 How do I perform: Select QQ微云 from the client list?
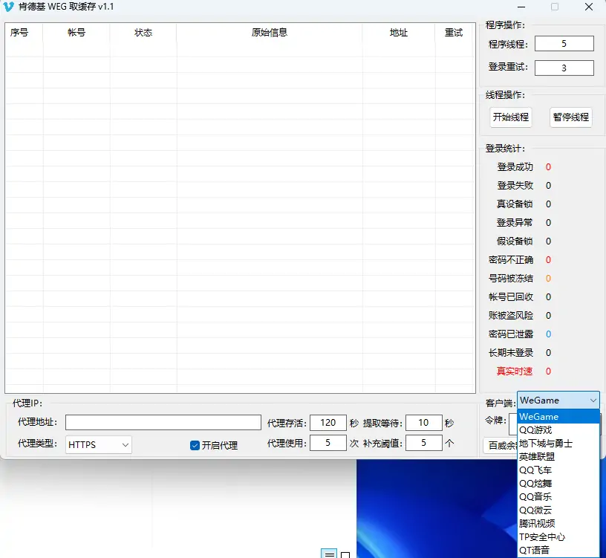click(x=558, y=510)
